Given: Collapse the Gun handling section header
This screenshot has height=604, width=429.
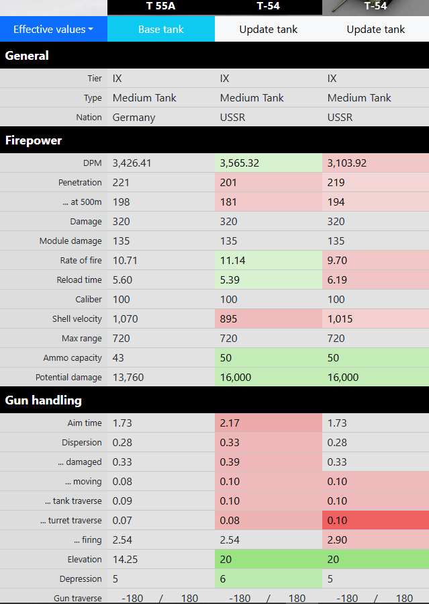Looking at the screenshot, I should 43,400.
